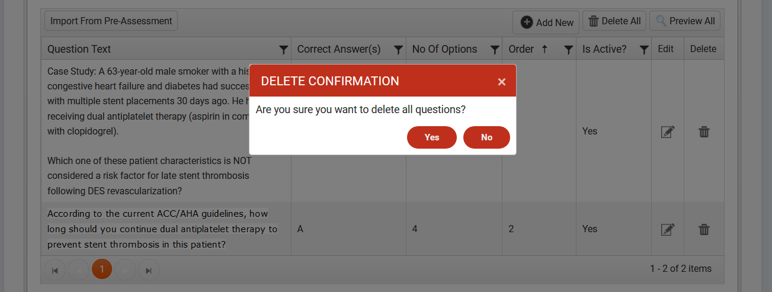The width and height of the screenshot is (772, 292).
Task: Open filter for Question Text column
Action: point(284,49)
